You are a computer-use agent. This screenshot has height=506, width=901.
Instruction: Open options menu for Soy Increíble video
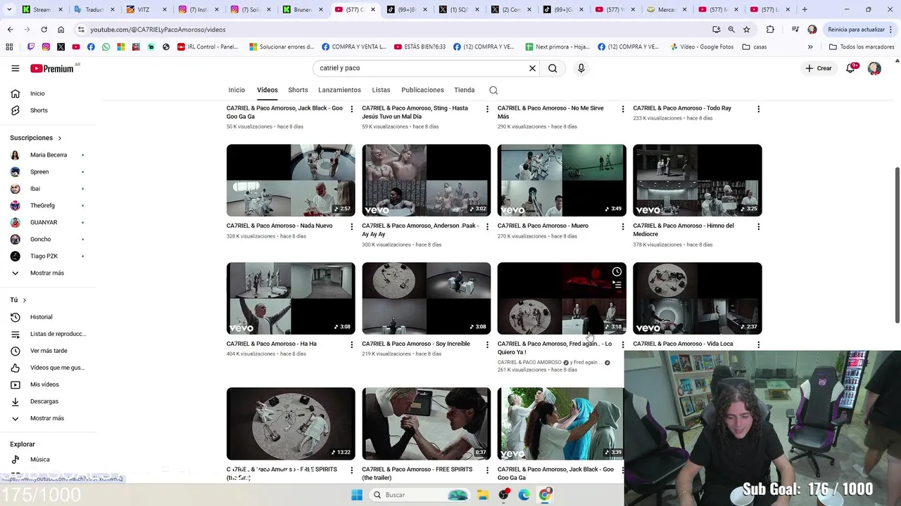click(x=487, y=345)
